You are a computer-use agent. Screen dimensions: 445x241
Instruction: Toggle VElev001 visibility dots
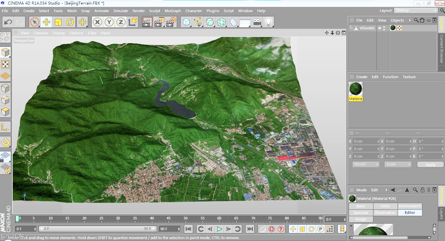coord(384,28)
